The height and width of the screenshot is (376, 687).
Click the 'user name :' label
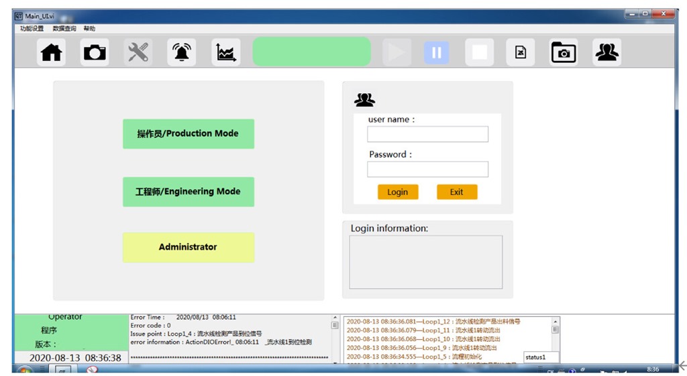[391, 119]
